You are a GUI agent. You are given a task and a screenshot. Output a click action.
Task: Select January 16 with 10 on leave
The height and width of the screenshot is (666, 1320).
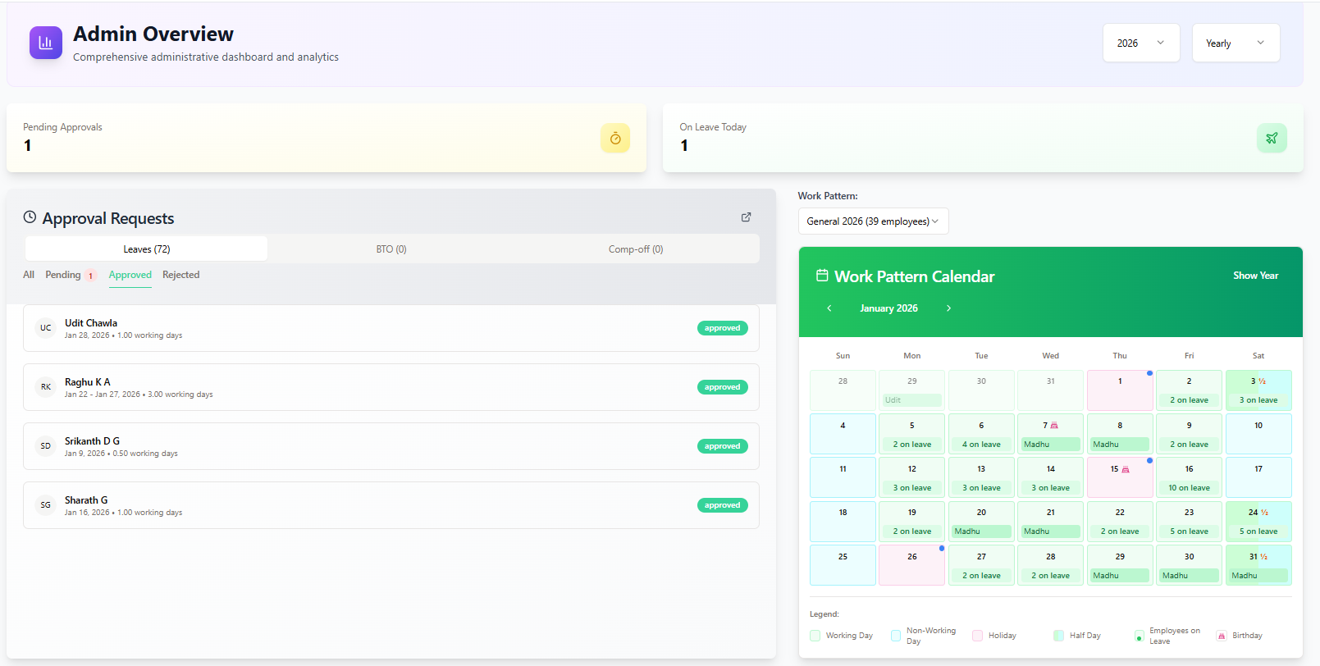point(1189,477)
